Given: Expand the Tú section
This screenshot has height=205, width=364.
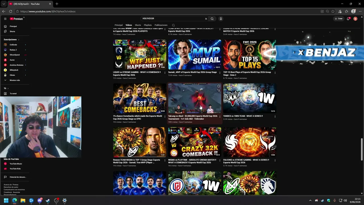Looking at the screenshot, I should [x=6, y=88].
